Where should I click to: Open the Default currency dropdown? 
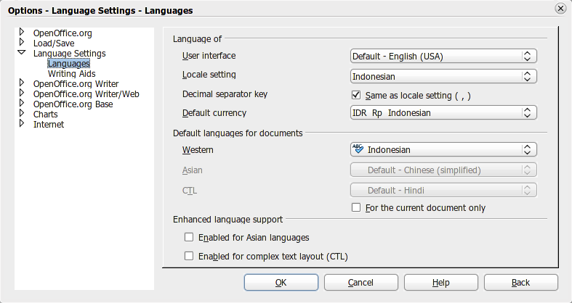[x=443, y=113]
